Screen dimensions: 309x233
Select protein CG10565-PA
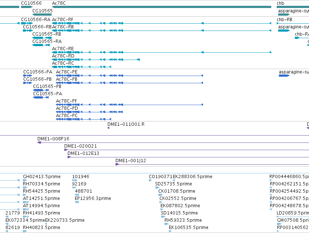coord(41,97)
